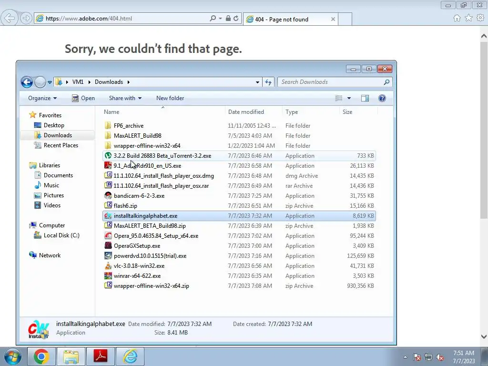
Task: Click into the Search Downloads box
Action: [335, 82]
